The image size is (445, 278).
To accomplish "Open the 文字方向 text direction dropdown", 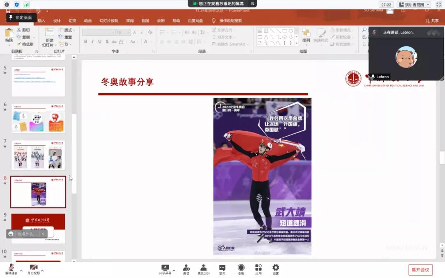I will [x=224, y=30].
